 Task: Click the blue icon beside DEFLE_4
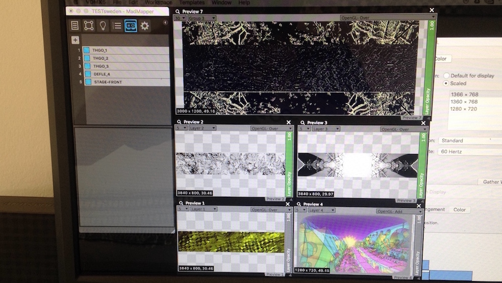[88, 74]
